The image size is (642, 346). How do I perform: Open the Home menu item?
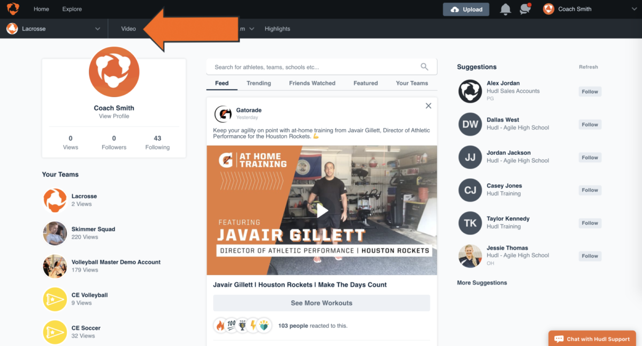coord(41,9)
